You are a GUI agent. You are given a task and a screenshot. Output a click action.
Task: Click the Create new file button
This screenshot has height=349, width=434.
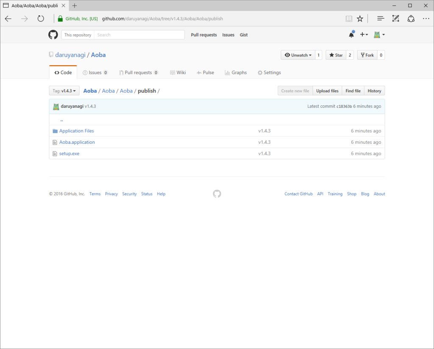(295, 91)
